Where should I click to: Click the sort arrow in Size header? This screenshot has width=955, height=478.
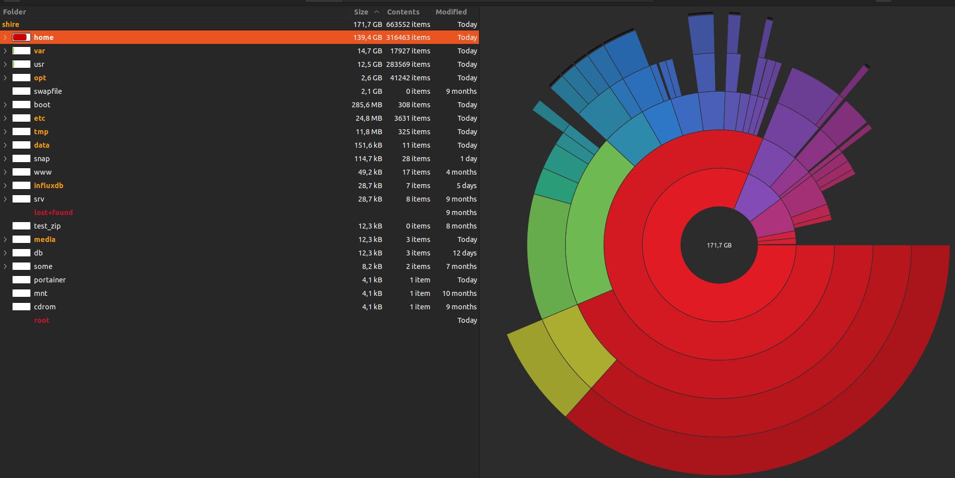coord(377,12)
